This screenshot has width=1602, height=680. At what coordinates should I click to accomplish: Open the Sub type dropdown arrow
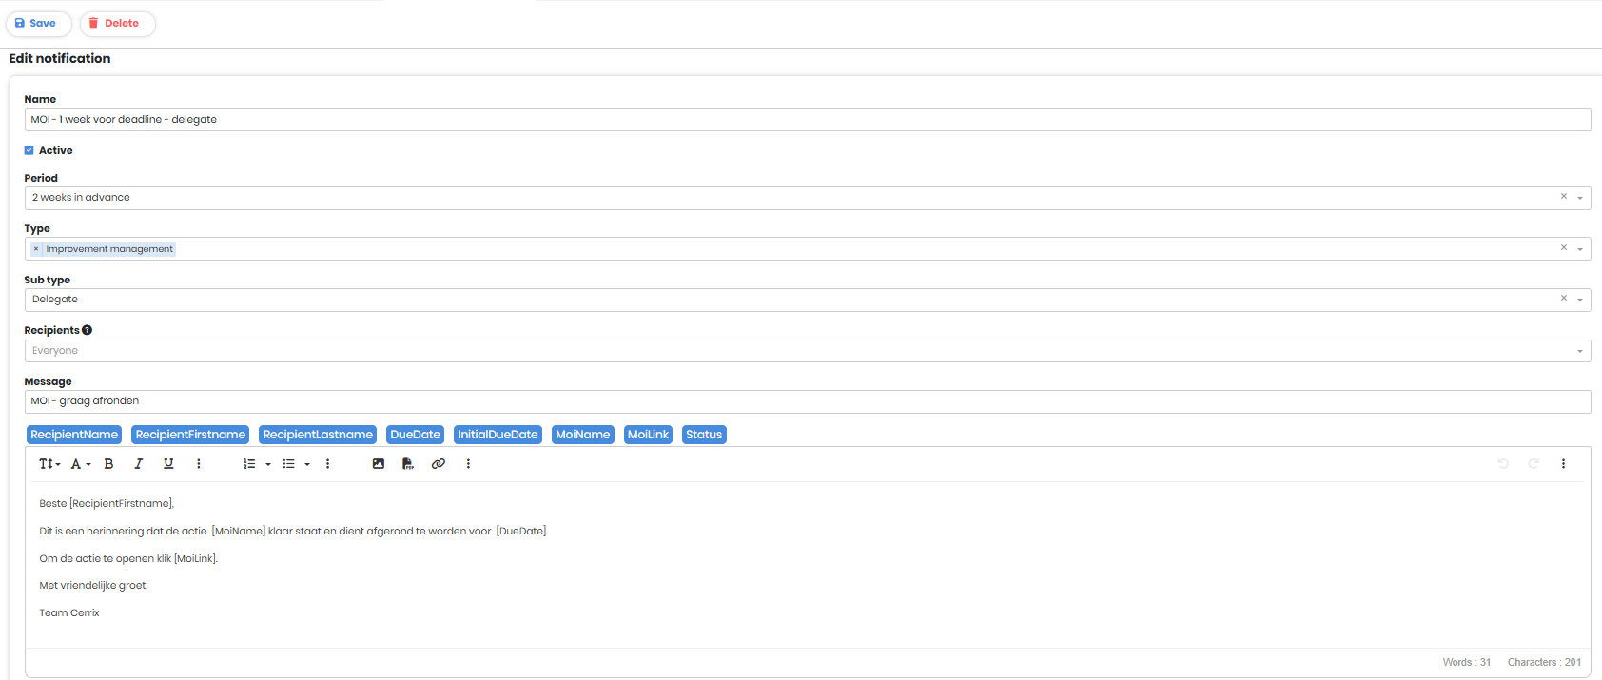(1580, 300)
